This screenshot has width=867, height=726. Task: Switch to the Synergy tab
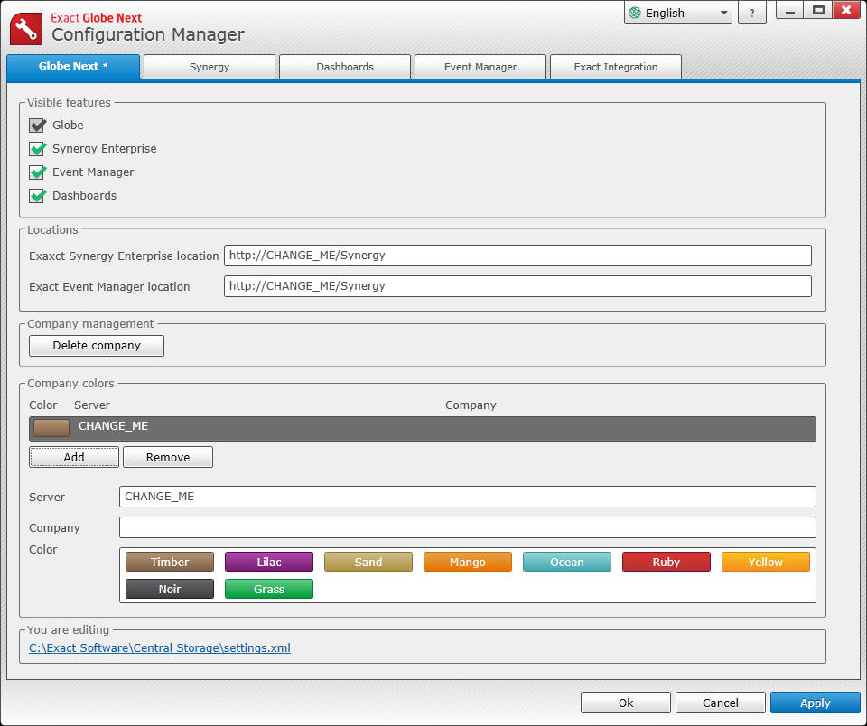tap(209, 66)
